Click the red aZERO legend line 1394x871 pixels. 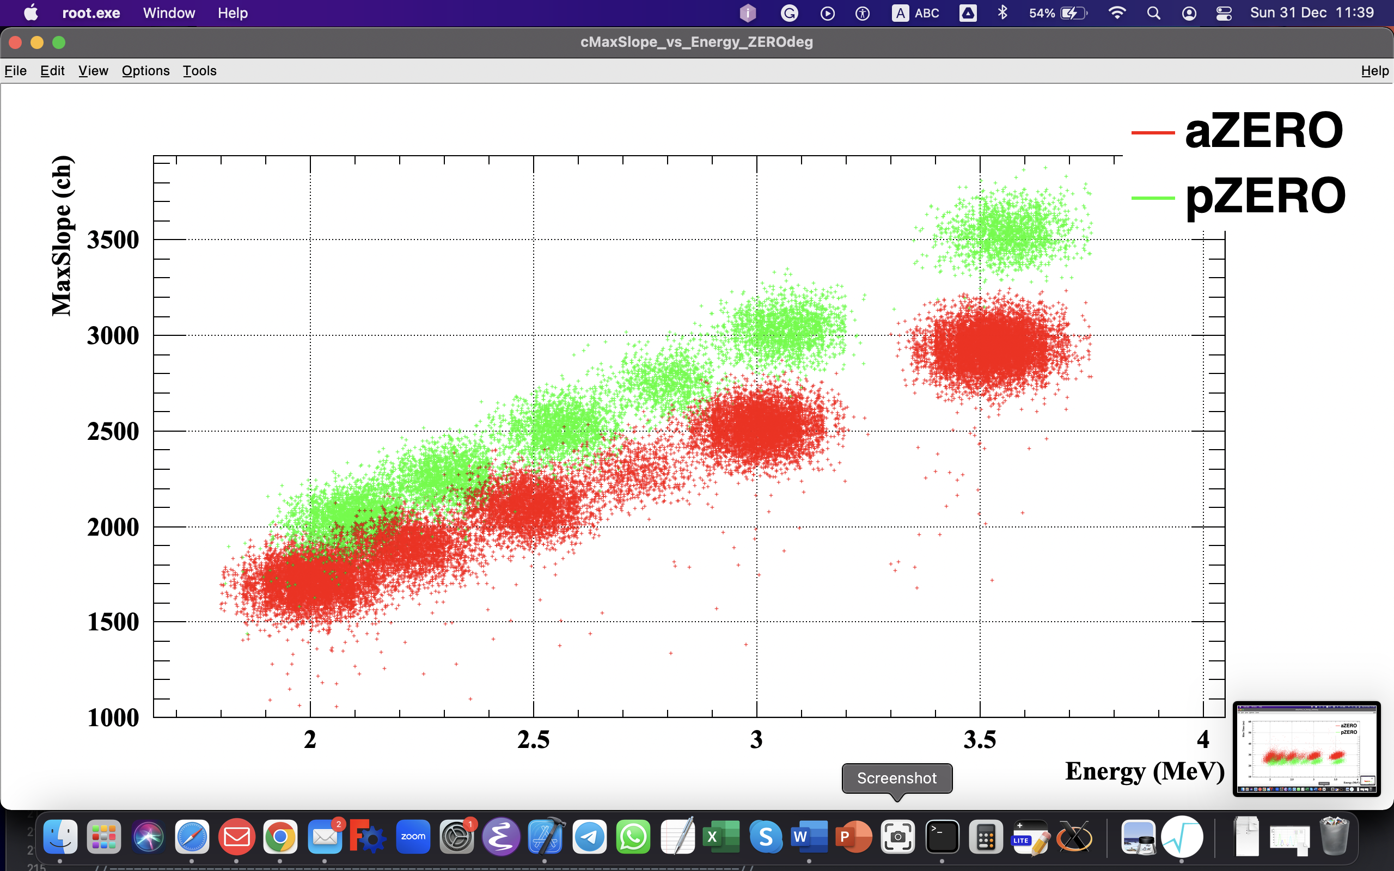1153,132
